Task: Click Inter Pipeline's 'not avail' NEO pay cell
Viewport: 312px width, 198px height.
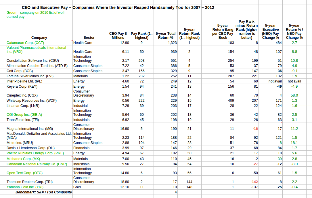Action: click(275, 81)
